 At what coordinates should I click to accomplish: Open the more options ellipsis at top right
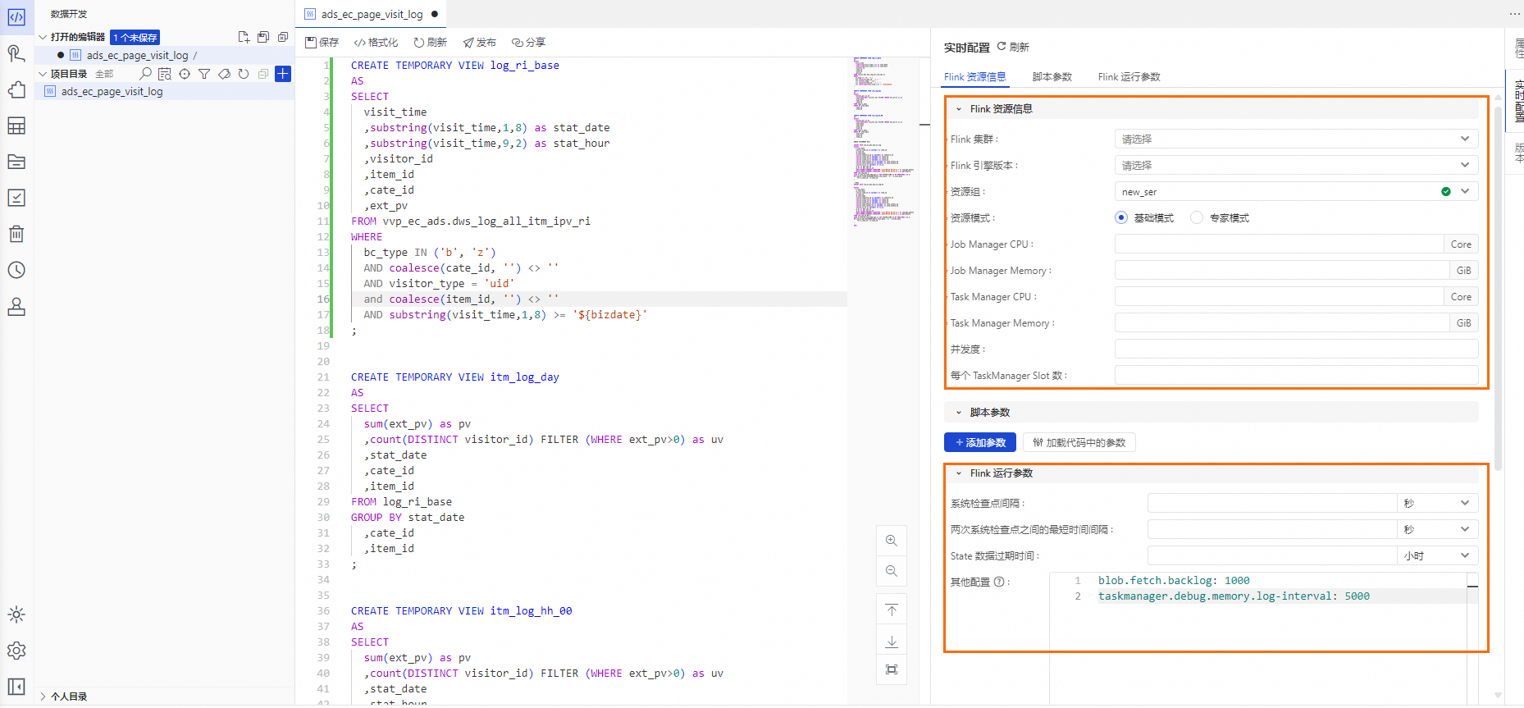pyautogui.click(x=1514, y=14)
